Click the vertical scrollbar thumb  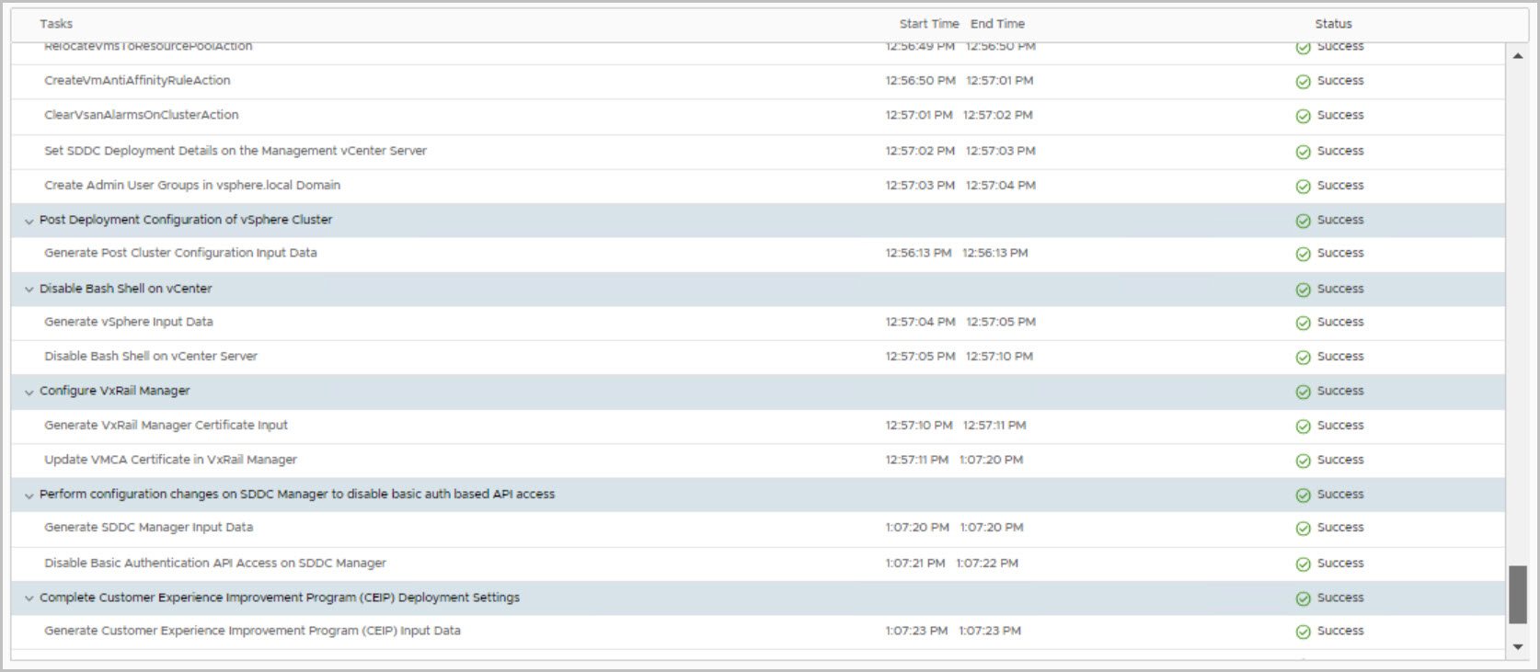pos(1518,595)
